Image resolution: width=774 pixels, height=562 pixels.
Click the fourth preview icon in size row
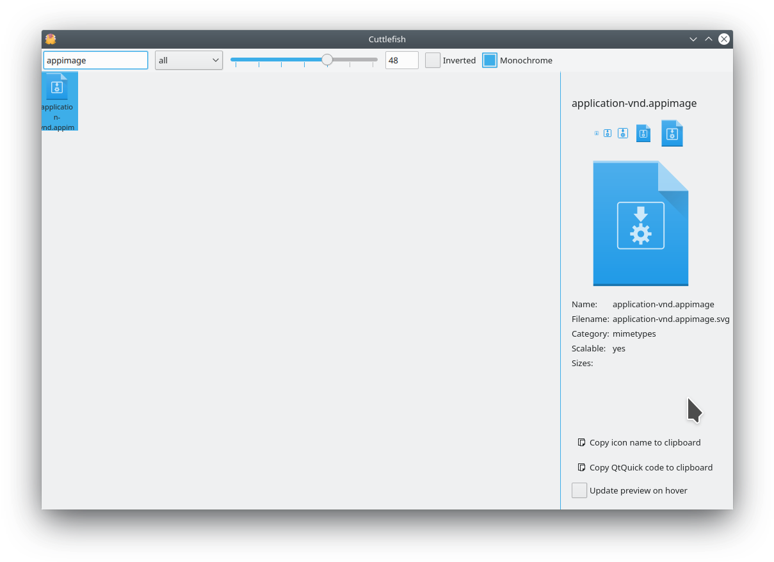643,133
